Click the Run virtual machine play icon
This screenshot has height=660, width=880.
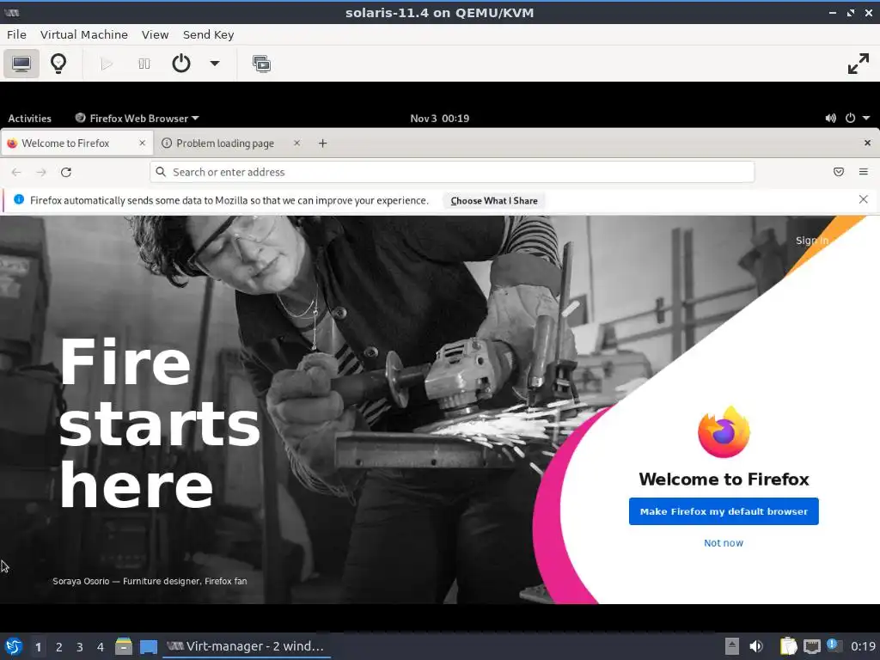tap(106, 64)
